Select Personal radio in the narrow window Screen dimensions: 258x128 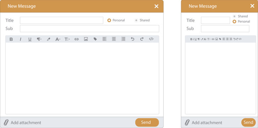click(x=235, y=21)
